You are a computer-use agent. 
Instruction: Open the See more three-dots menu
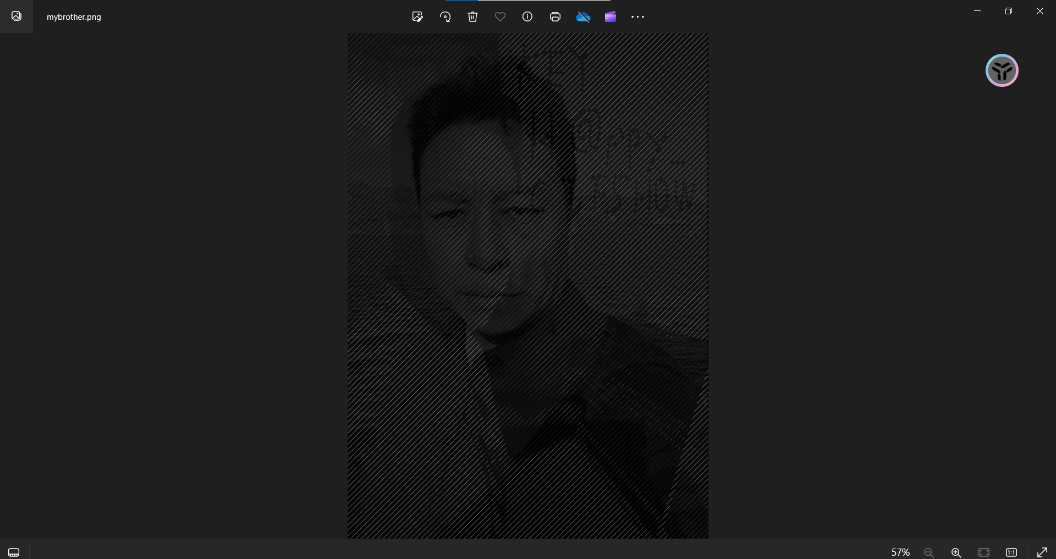pyautogui.click(x=637, y=17)
